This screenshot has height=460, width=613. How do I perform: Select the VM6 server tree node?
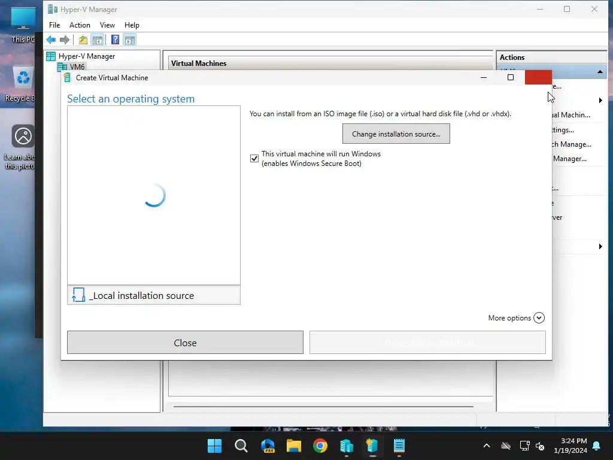(71, 67)
